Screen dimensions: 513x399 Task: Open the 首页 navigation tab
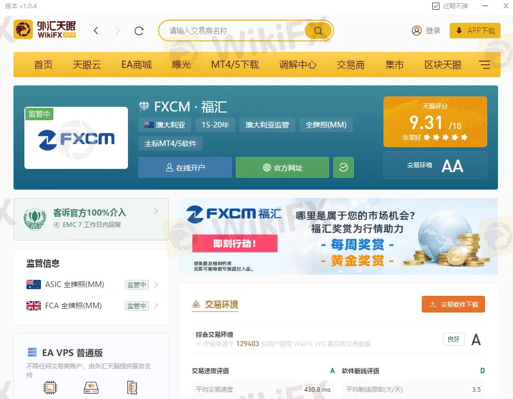[x=43, y=64]
